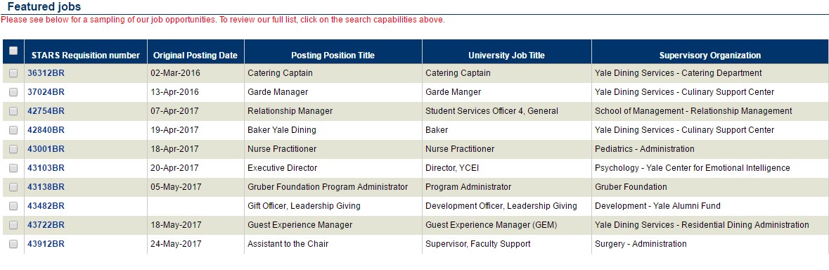829x270 pixels.
Task: Open the 43912BR requisition link
Action: coord(46,244)
